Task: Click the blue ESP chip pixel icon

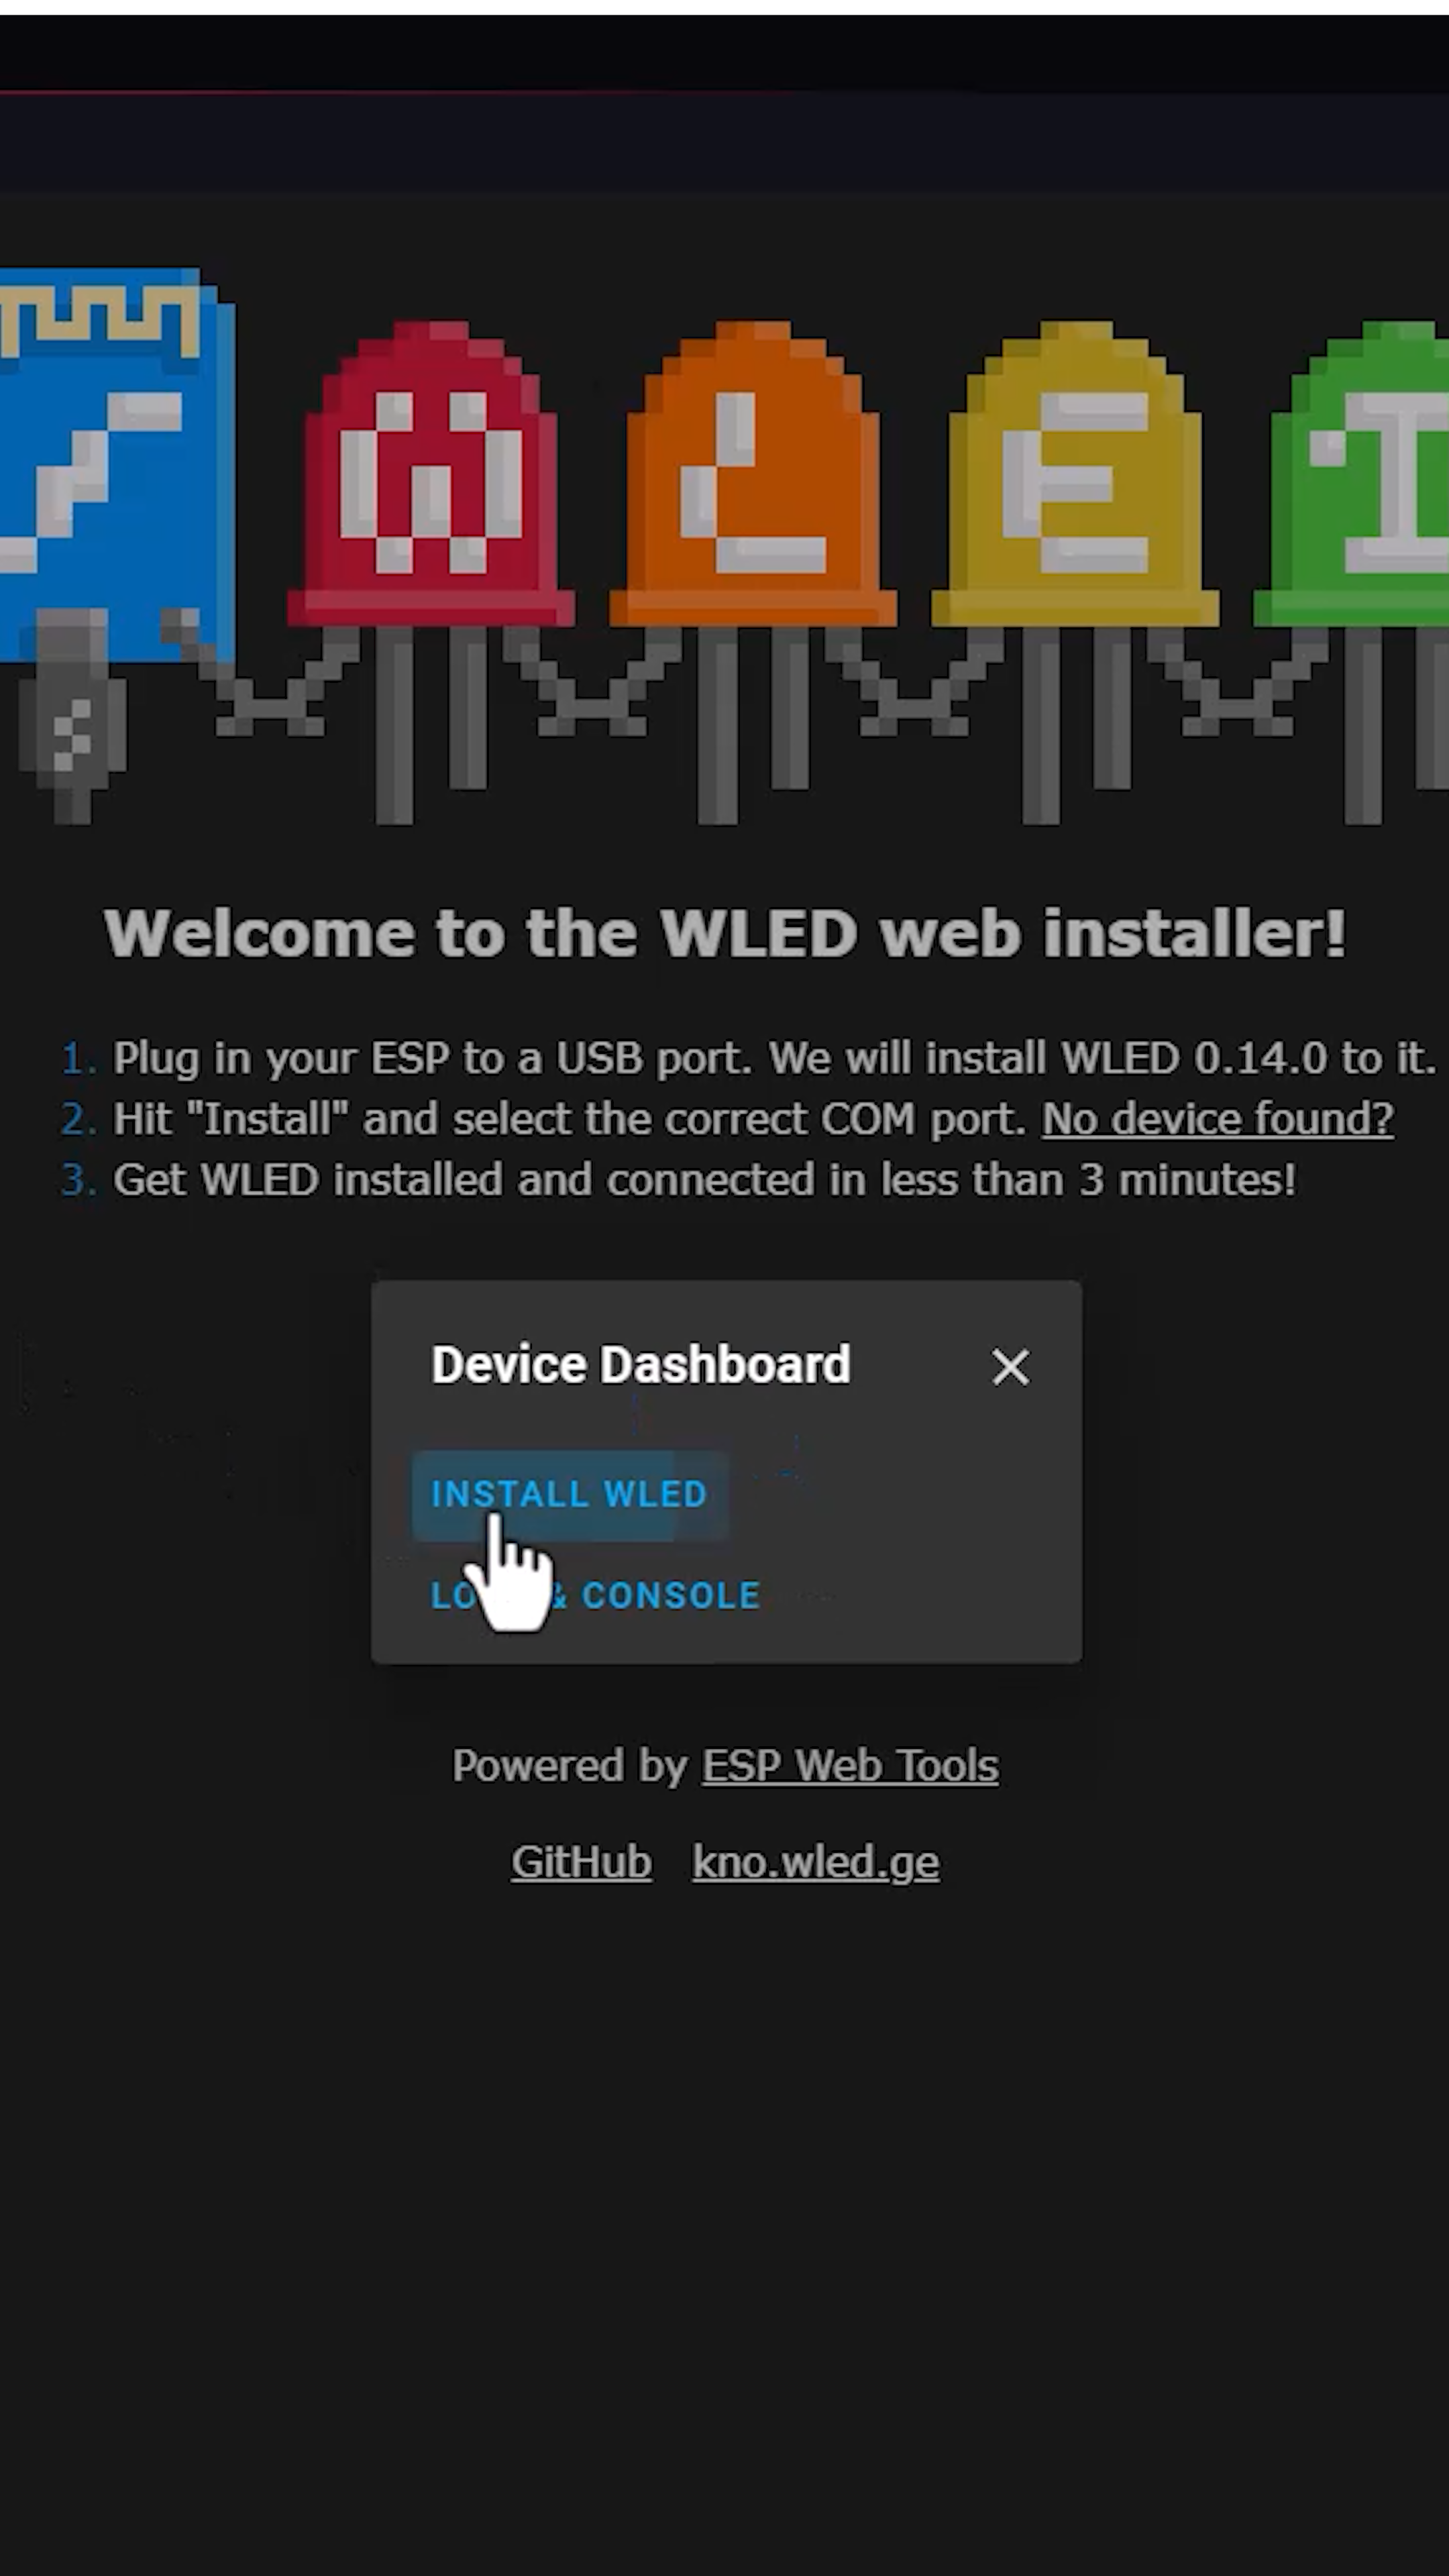Action: click(115, 465)
